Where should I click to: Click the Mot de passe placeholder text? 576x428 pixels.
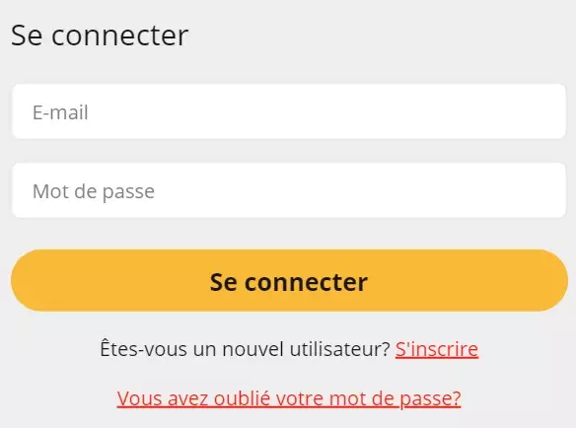coord(94,191)
